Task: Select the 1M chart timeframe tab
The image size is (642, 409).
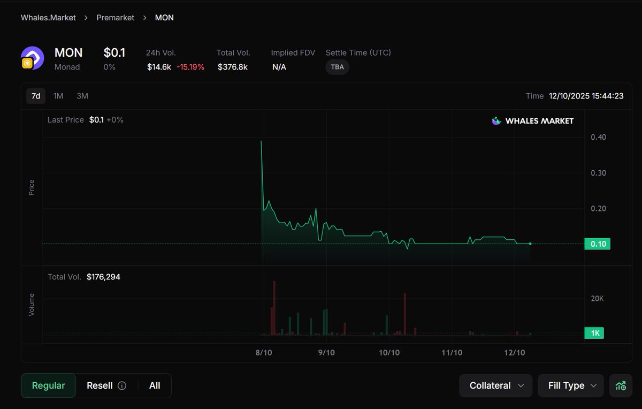Action: pos(58,96)
